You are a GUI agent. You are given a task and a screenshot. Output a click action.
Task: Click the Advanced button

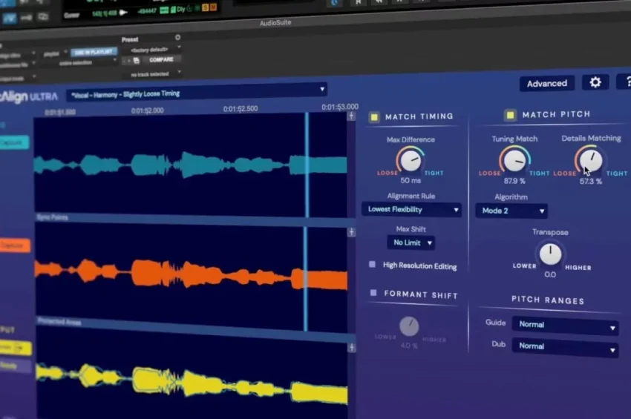[546, 84]
